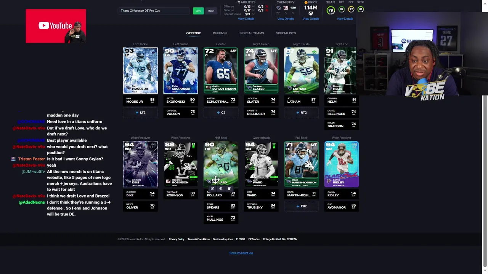This screenshot has width=488, height=274.
Task: Click the trash icon under Pollard's card
Action: click(x=229, y=189)
